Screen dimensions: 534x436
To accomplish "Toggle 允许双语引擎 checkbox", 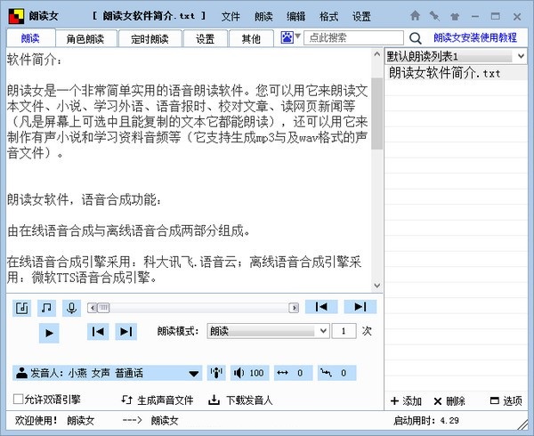I will pyautogui.click(x=19, y=400).
